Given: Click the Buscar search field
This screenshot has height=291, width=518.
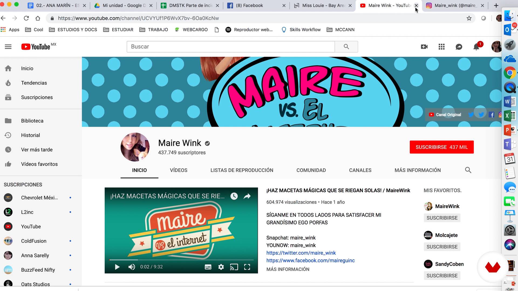Looking at the screenshot, I should coord(231,47).
